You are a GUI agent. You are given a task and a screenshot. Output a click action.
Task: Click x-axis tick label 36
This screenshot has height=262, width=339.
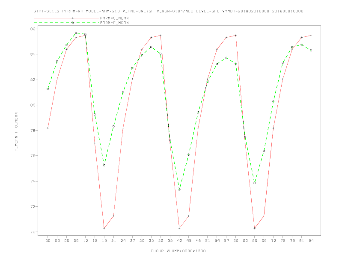tap(161, 241)
